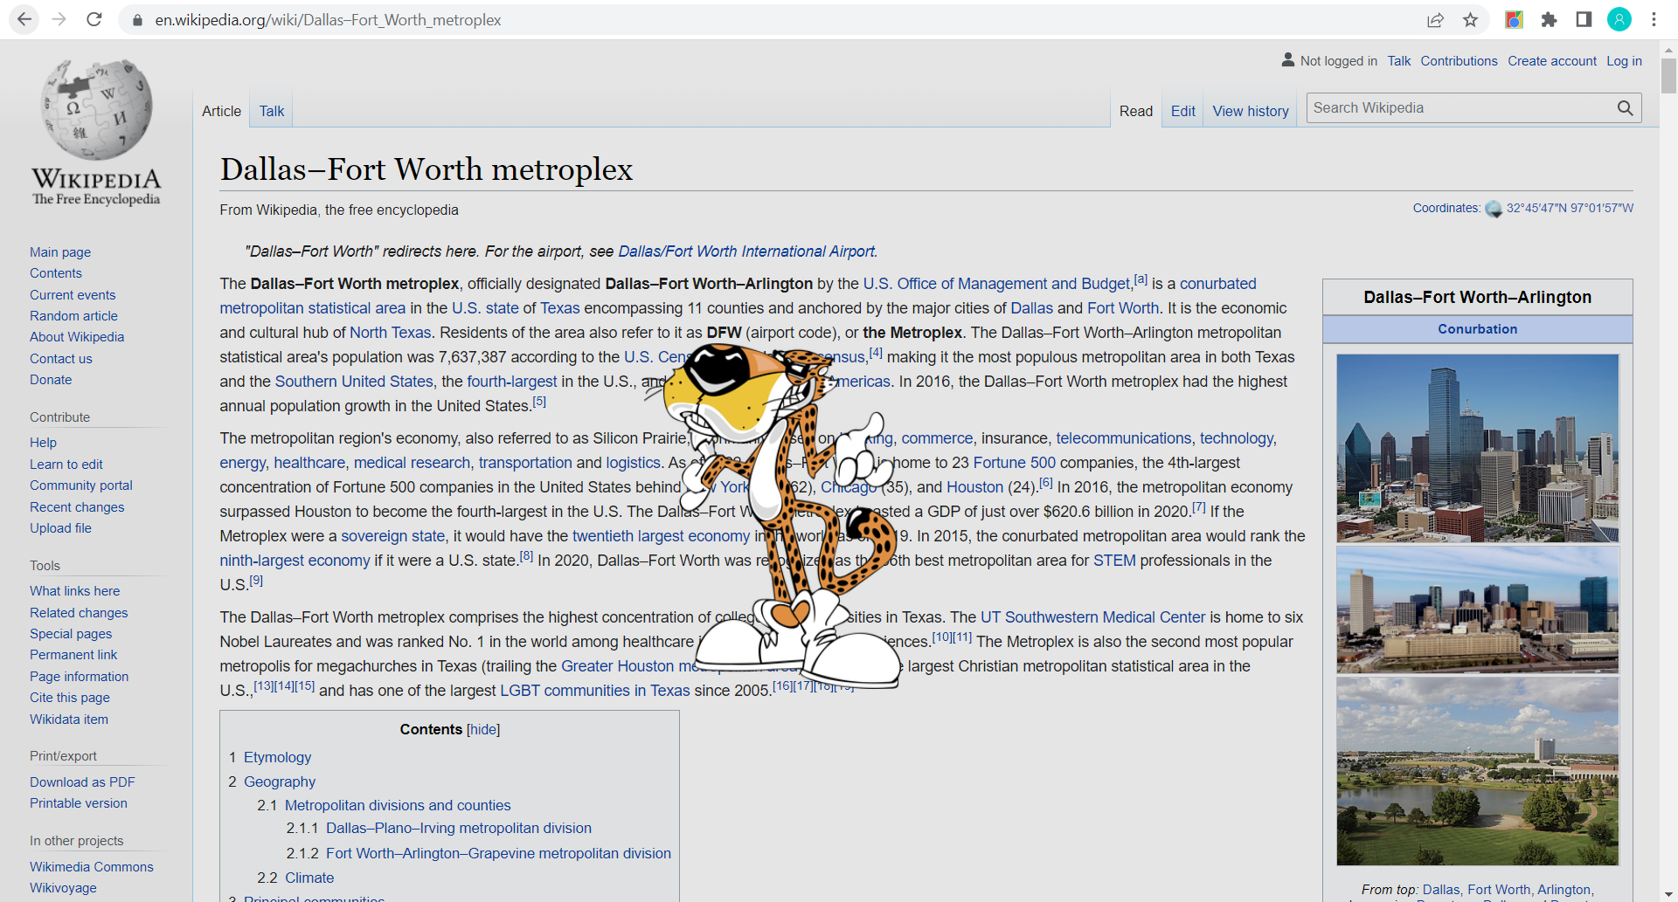This screenshot has height=902, width=1678.
Task: Click the coordinates globe map icon
Action: [1494, 209]
